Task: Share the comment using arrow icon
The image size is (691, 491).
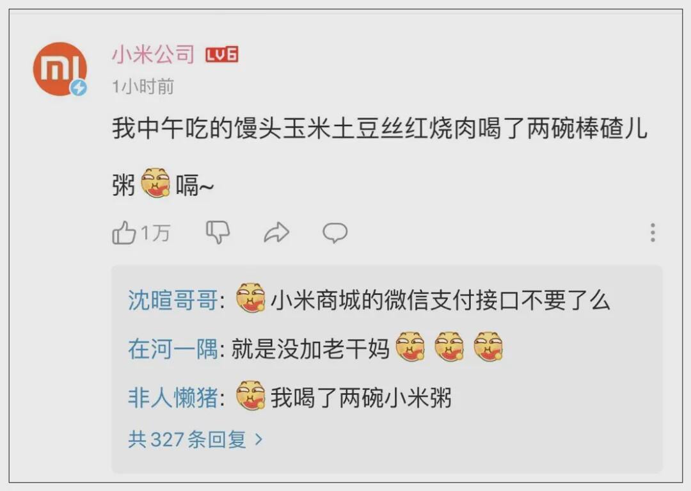Action: tap(276, 233)
